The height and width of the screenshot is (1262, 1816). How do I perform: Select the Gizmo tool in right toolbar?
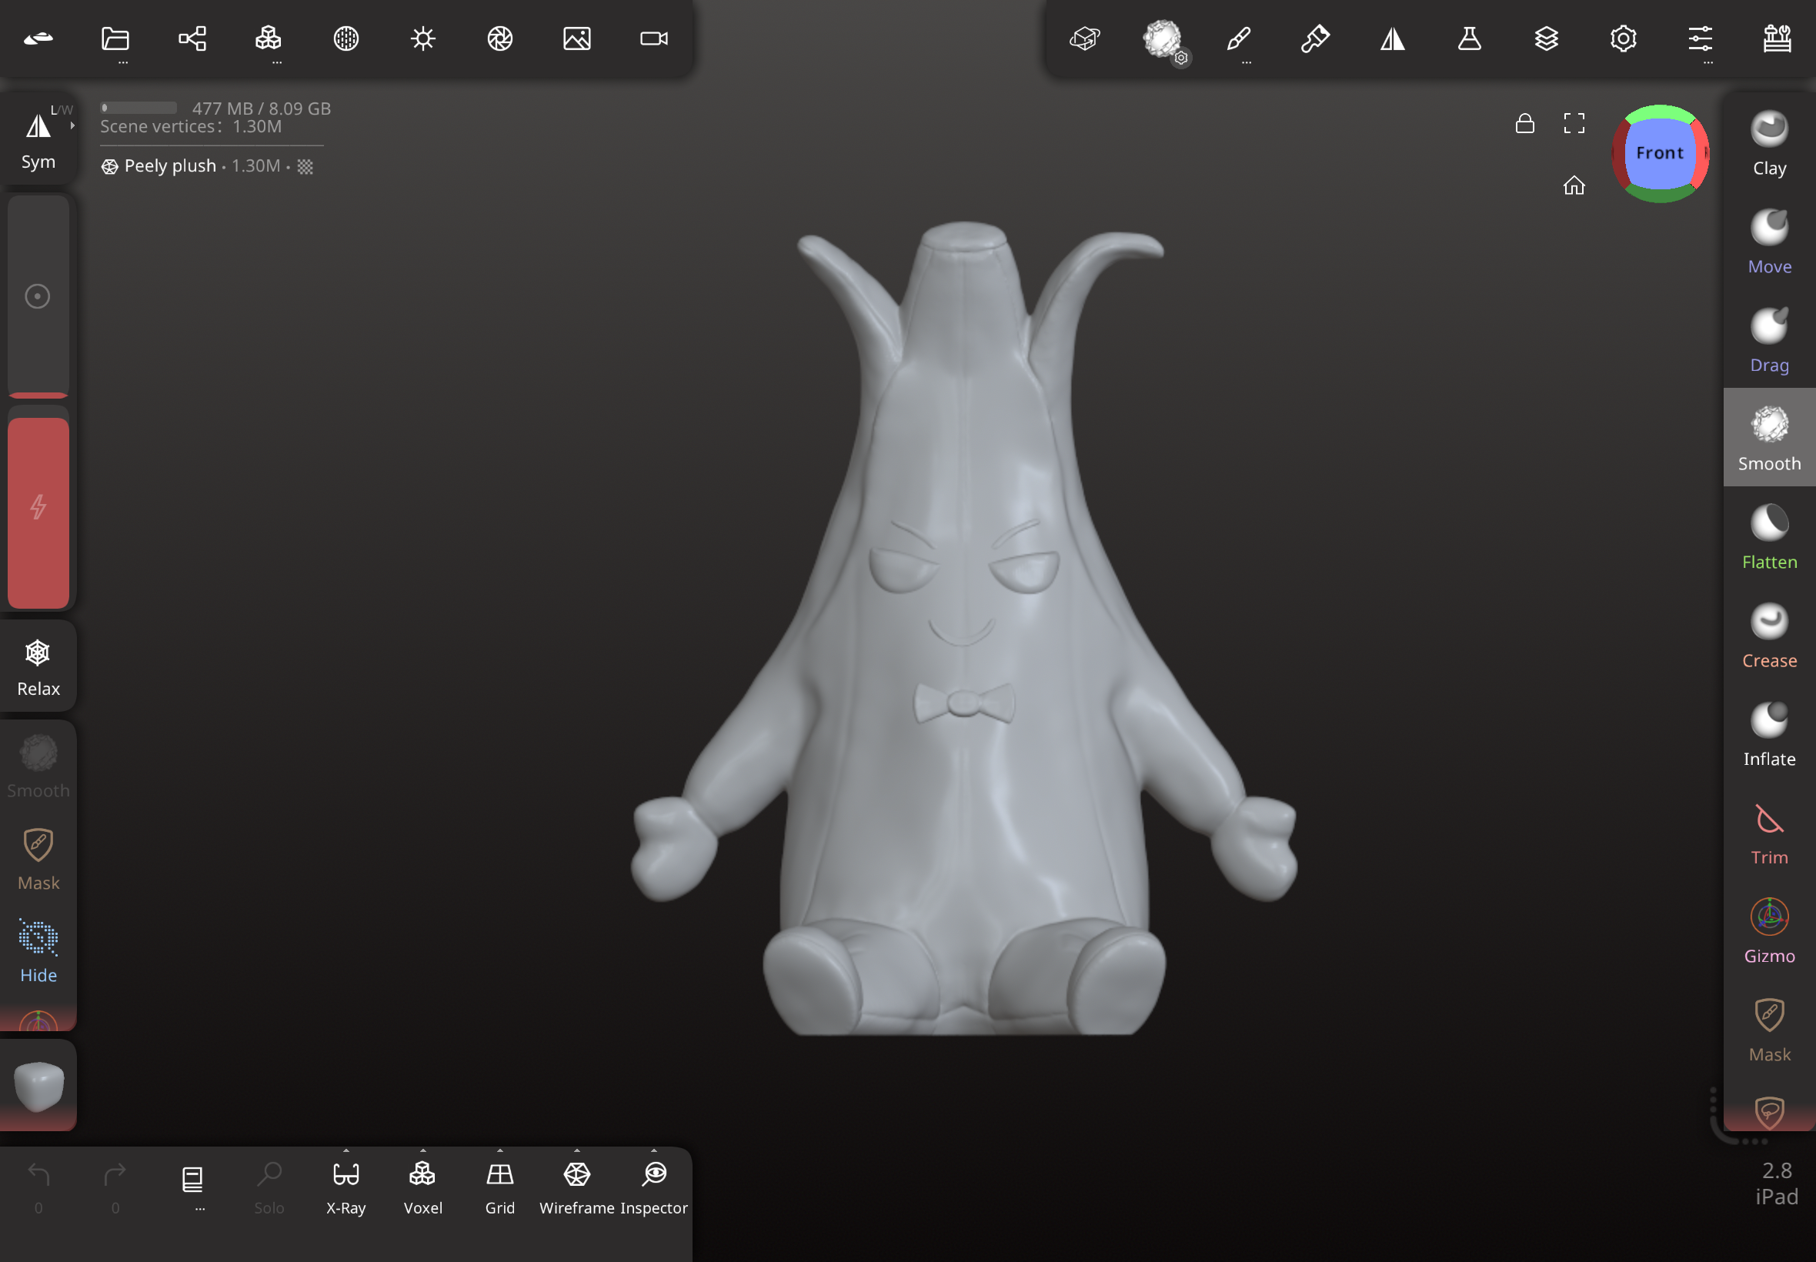[1769, 930]
